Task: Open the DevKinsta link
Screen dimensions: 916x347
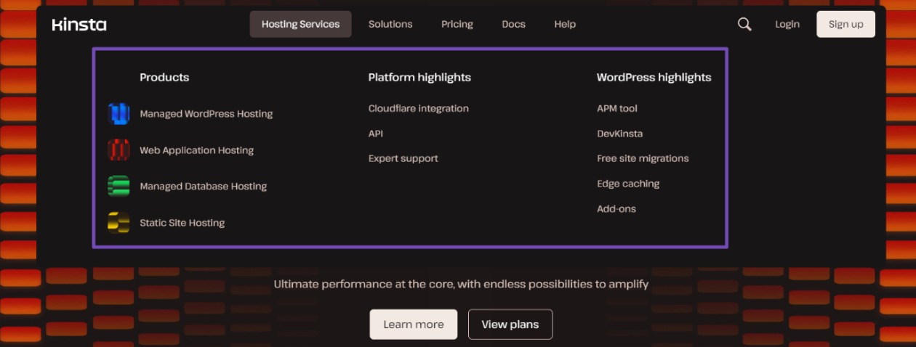Action: coord(620,134)
